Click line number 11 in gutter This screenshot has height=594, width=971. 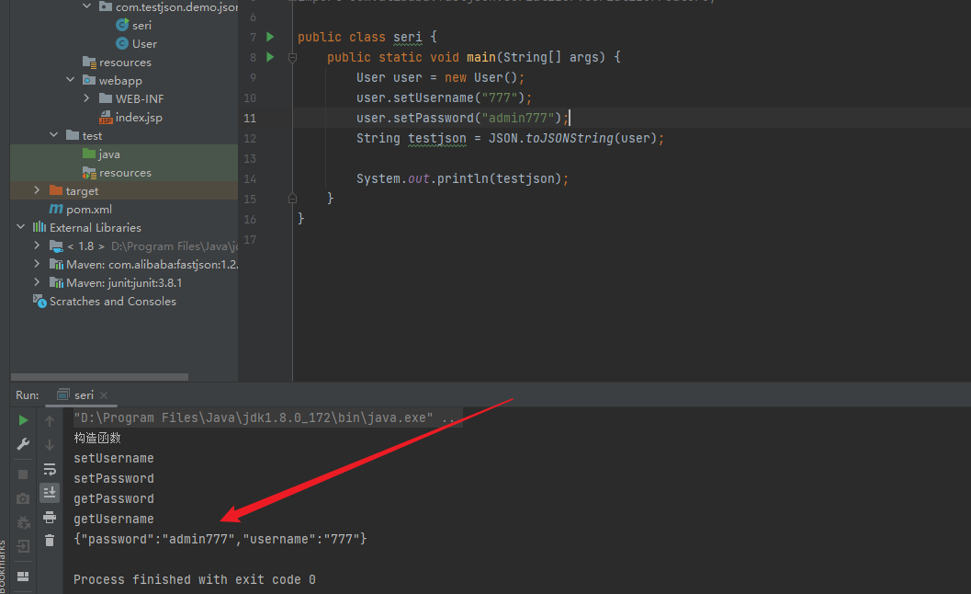tap(250, 118)
